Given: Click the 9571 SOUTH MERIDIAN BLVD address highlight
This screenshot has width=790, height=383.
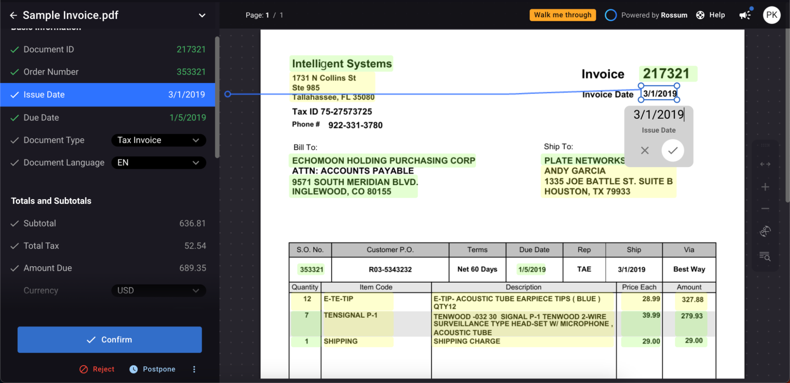Looking at the screenshot, I should [354, 187].
